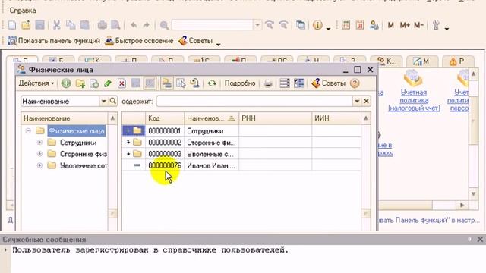The height and width of the screenshot is (273, 486).
Task: Open the Действия dropdown menu
Action: click(36, 83)
